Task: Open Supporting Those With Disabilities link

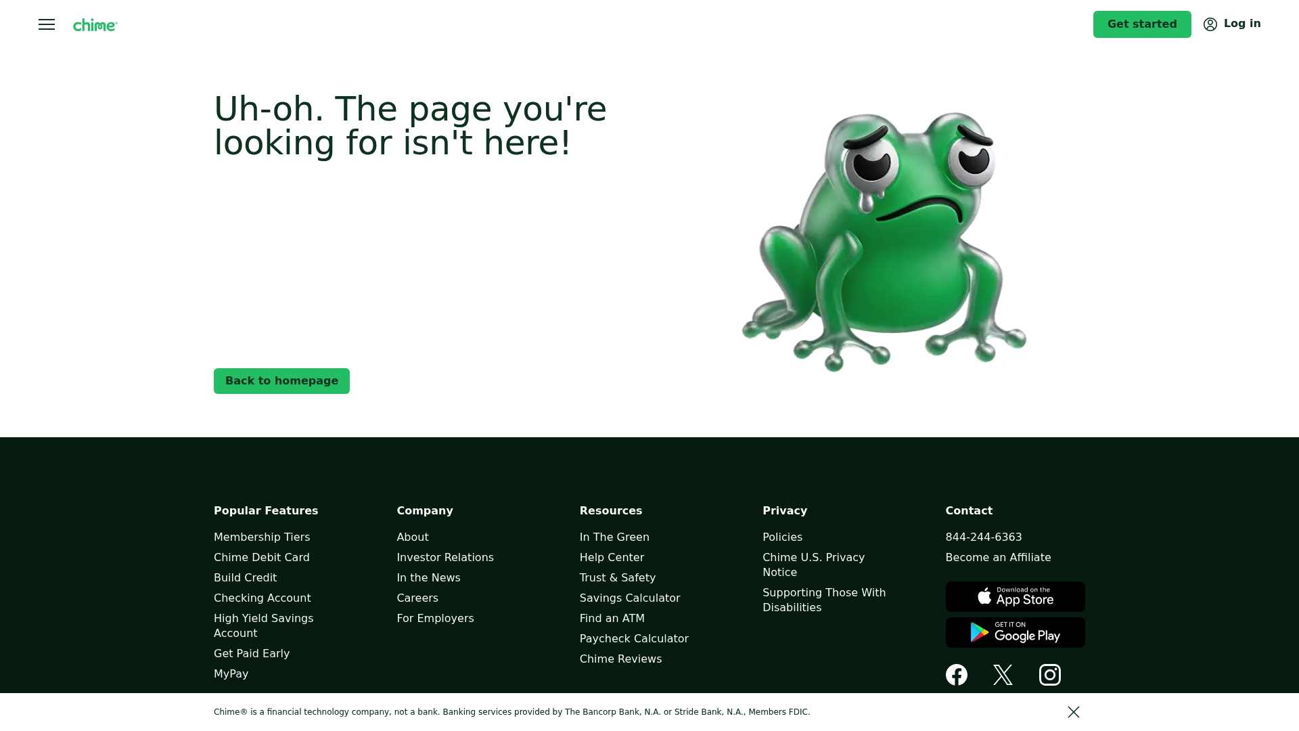Action: (x=824, y=600)
